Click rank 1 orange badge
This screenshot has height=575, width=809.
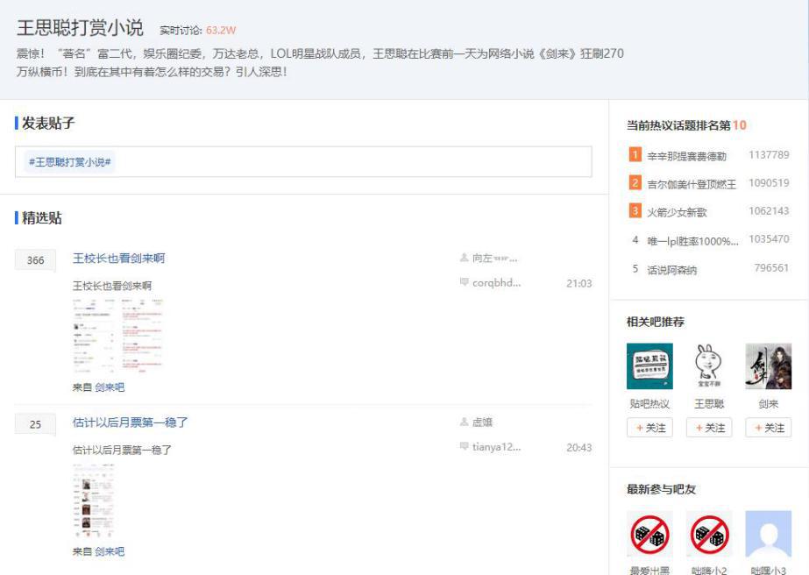pos(635,154)
